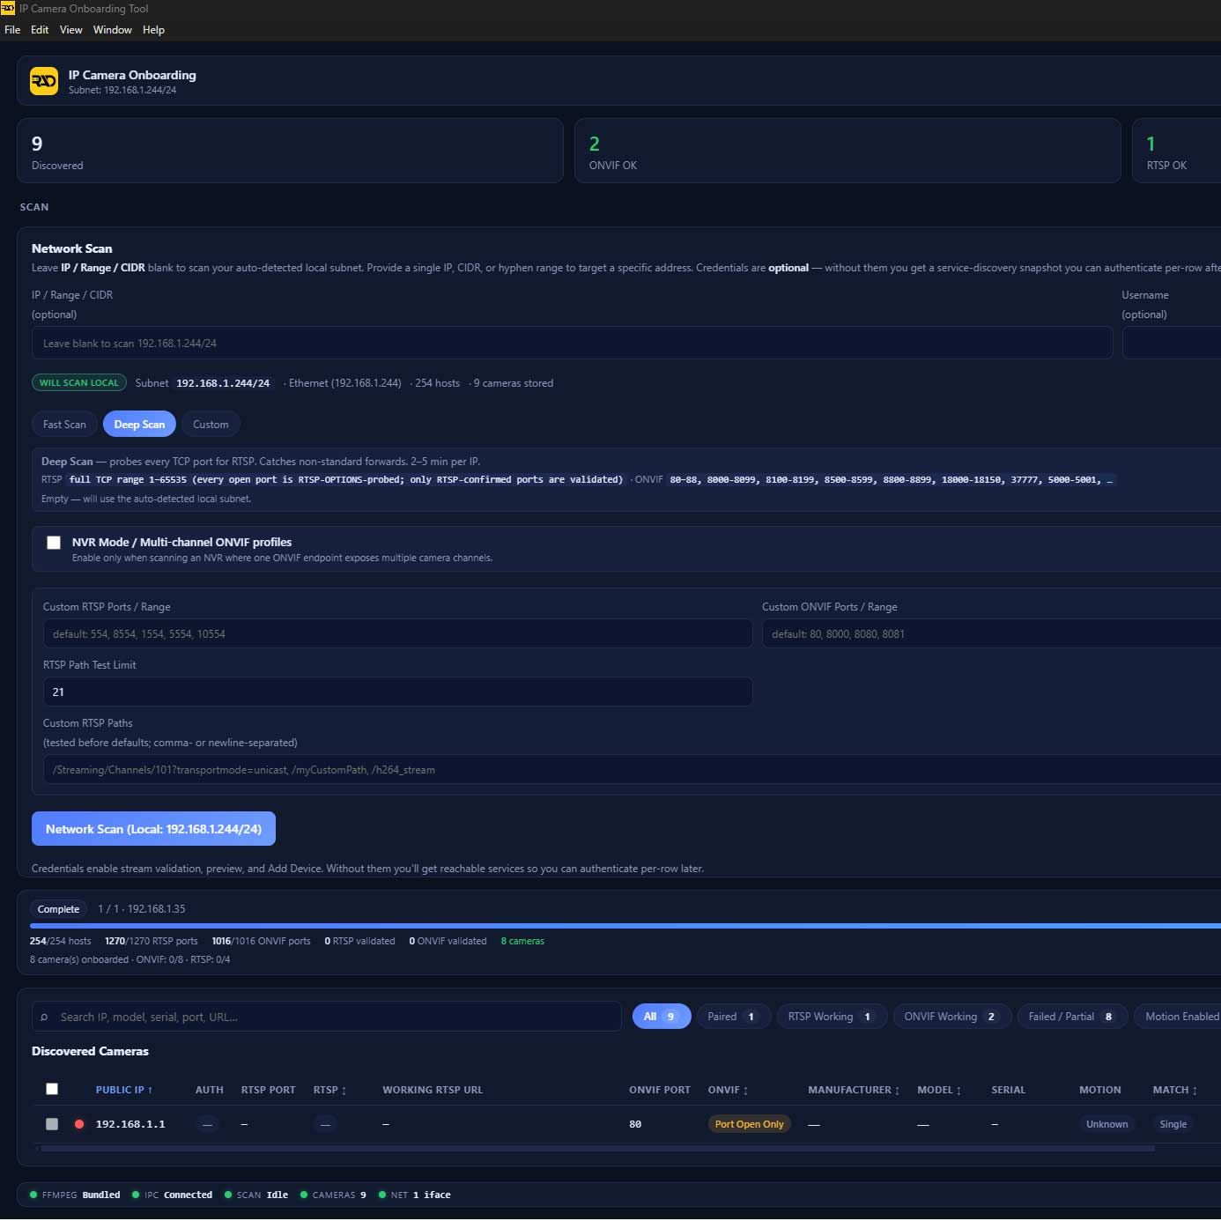Click the WILL SCAN LOCAL badge
Screen dimensions: 1221x1221
(79, 382)
